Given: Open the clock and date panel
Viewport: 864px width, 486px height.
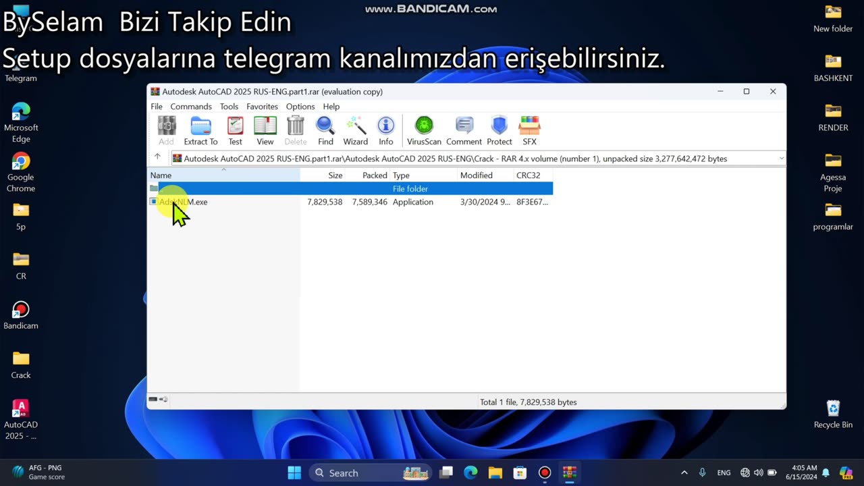Looking at the screenshot, I should pyautogui.click(x=802, y=473).
